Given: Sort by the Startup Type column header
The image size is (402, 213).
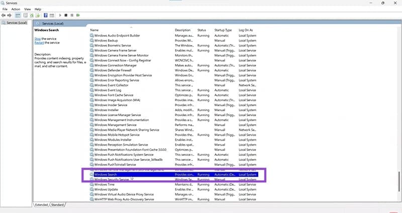Looking at the screenshot, I should pos(223,30).
